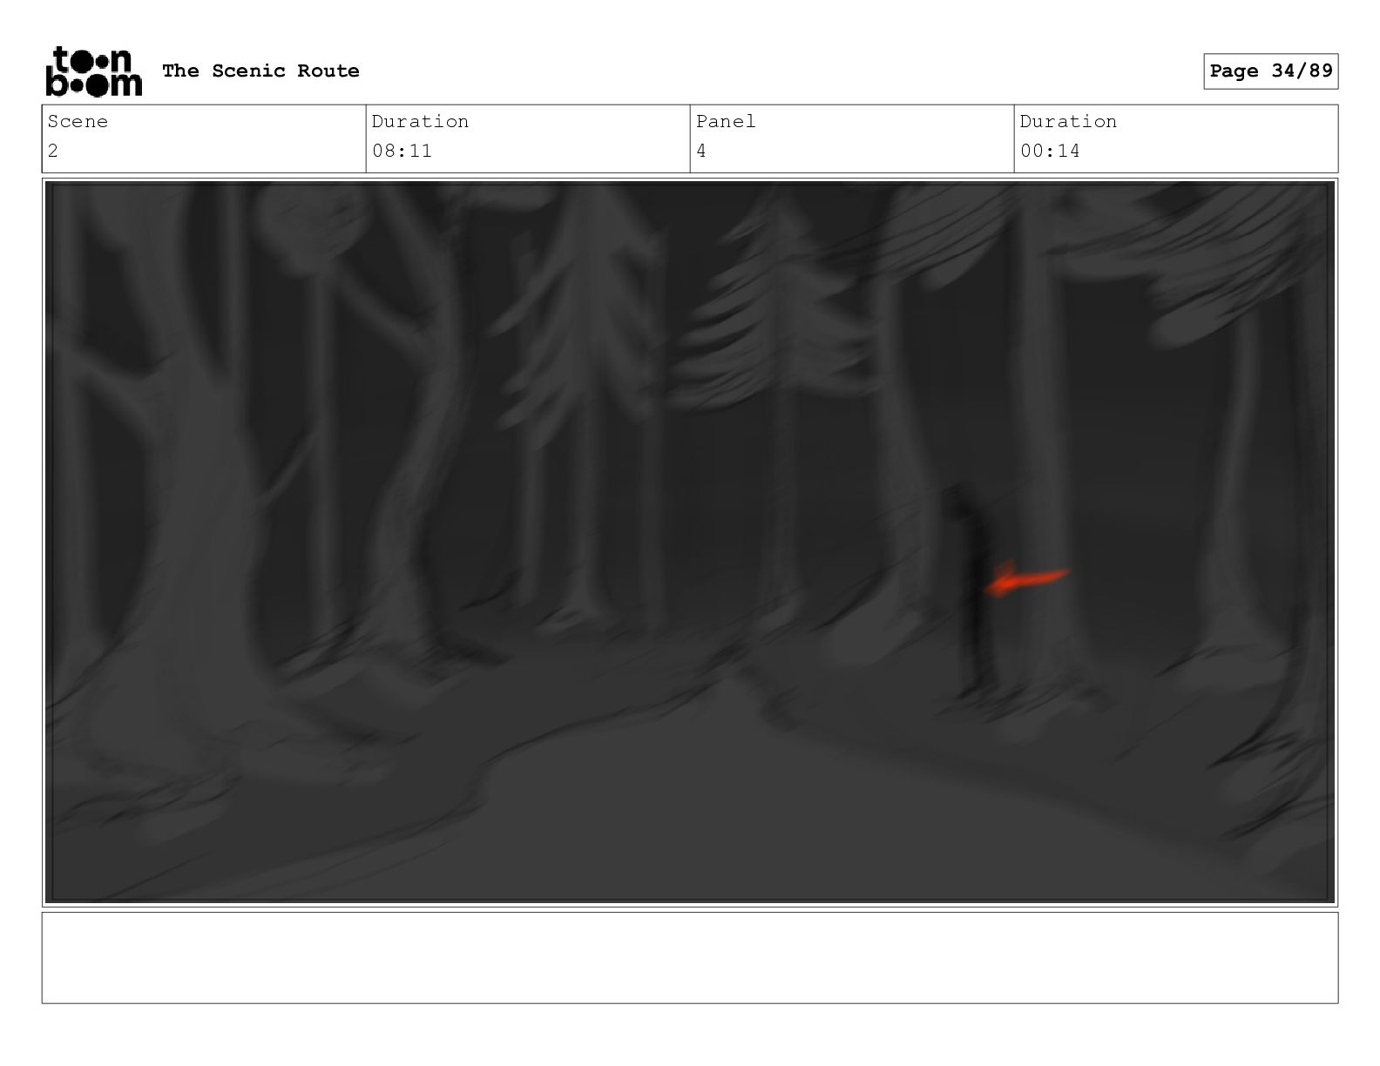
Task: Click the Toon Boom logo
Action: point(93,71)
